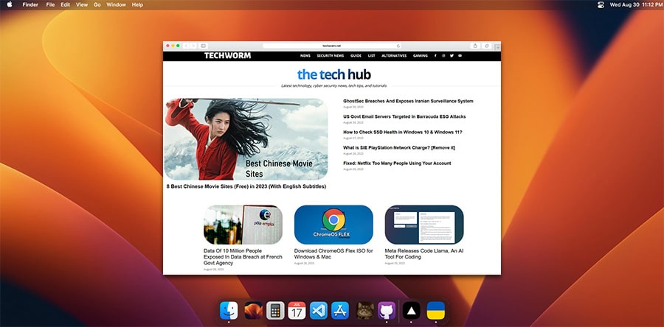Viewport: 664px width, 327px height.
Task: Reload the techworm.net page
Action: point(398,46)
